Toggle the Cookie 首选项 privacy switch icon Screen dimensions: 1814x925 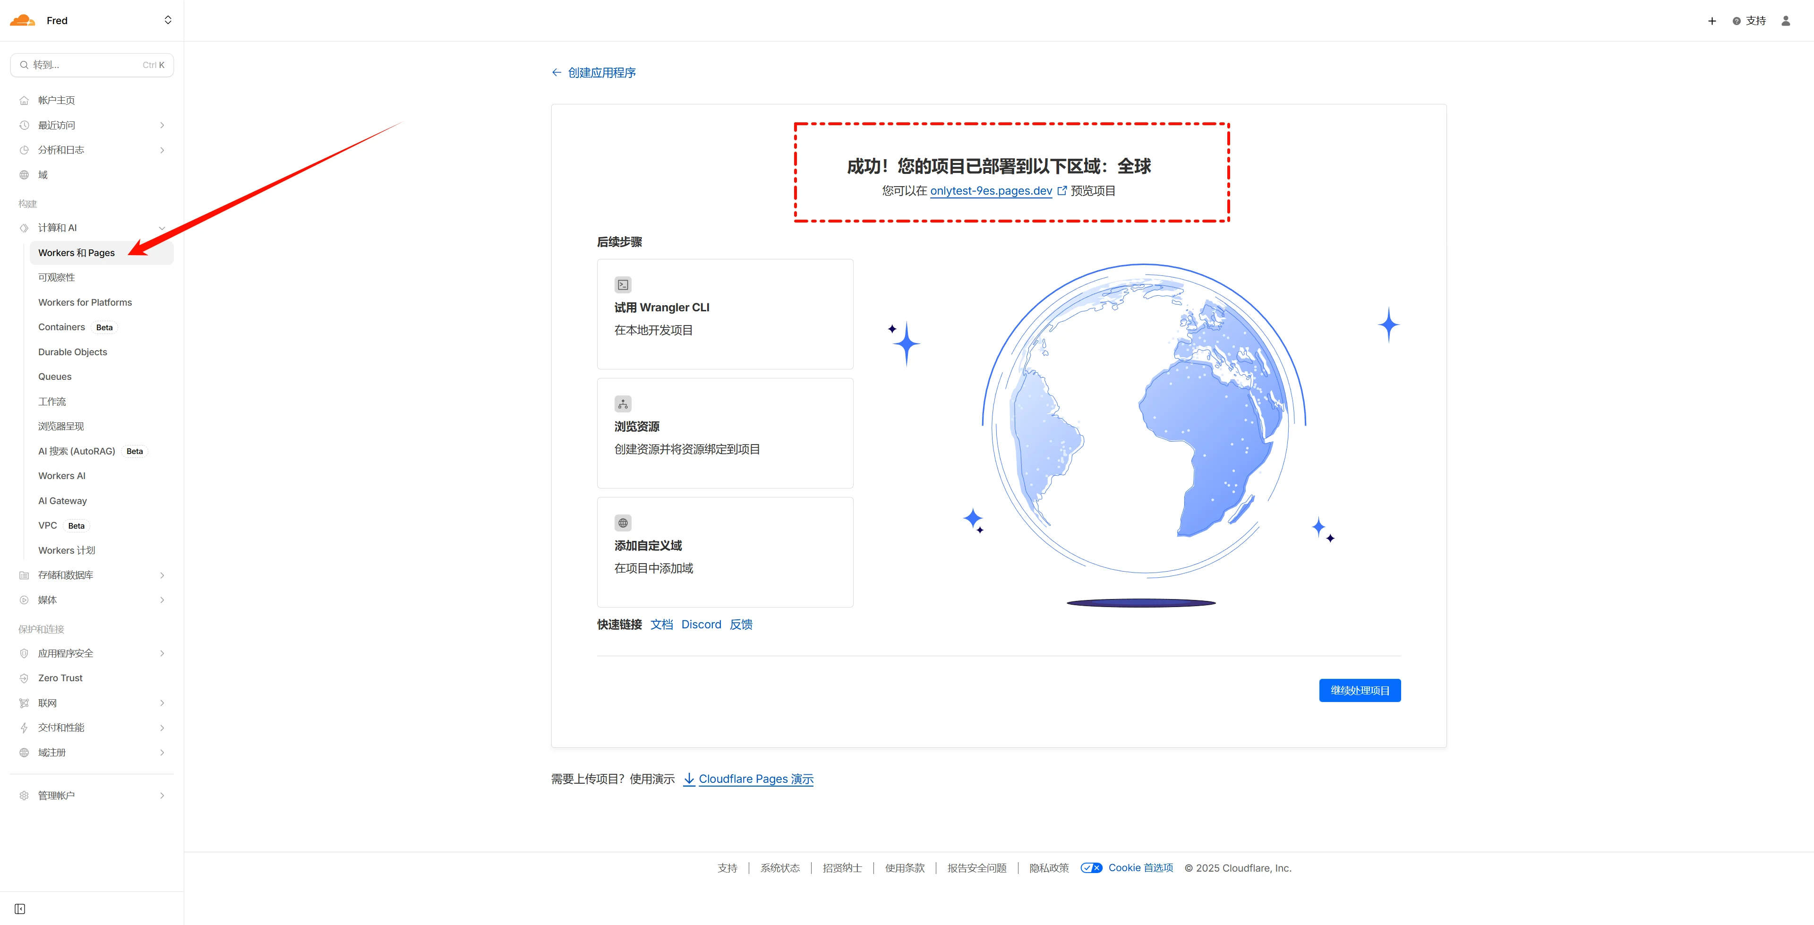point(1091,868)
